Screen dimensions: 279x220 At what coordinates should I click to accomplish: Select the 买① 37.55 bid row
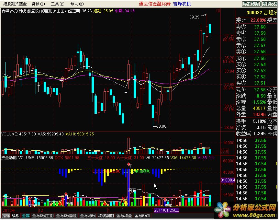pos(256,58)
